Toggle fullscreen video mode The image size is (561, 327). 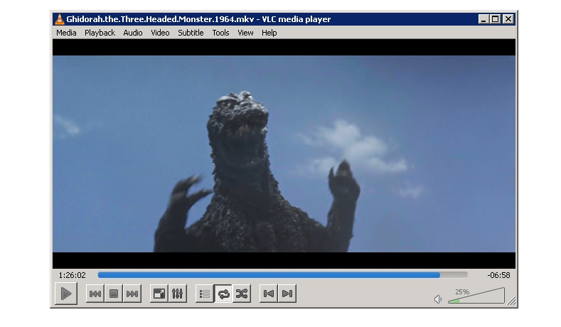pyautogui.click(x=159, y=294)
